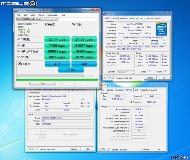Click OK in the CPU tab window
The image size is (190, 160).
pos(164,78)
